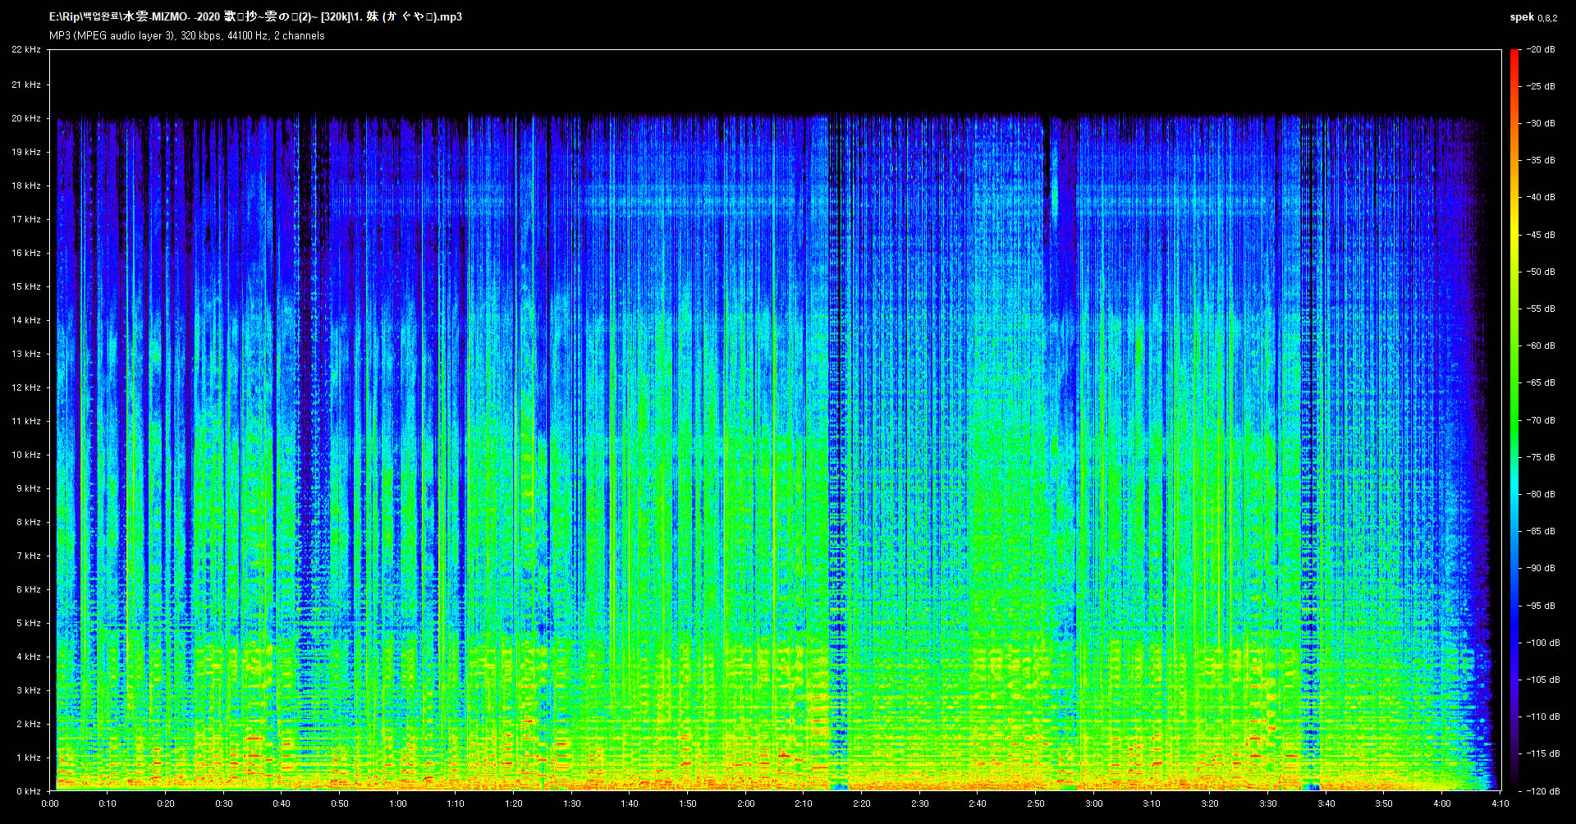Click the -110 dB scale label
Image resolution: width=1576 pixels, height=824 pixels.
(x=1543, y=716)
